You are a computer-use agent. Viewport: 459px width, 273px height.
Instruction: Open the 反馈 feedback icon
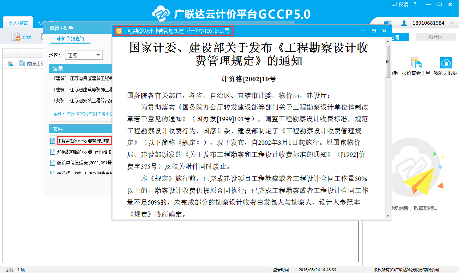point(394,4)
